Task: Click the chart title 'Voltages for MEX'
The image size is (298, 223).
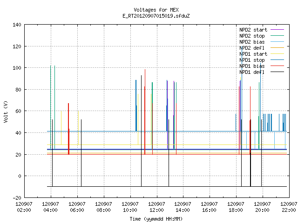Action: (x=156, y=10)
